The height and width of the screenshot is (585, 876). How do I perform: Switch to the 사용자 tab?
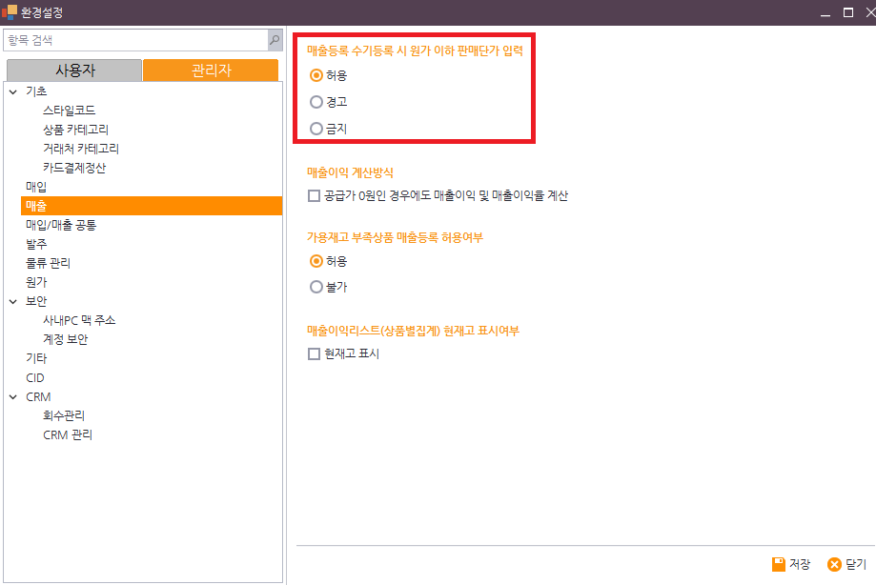(x=74, y=71)
